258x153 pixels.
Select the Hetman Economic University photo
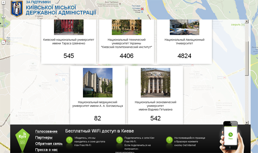coord(156,83)
